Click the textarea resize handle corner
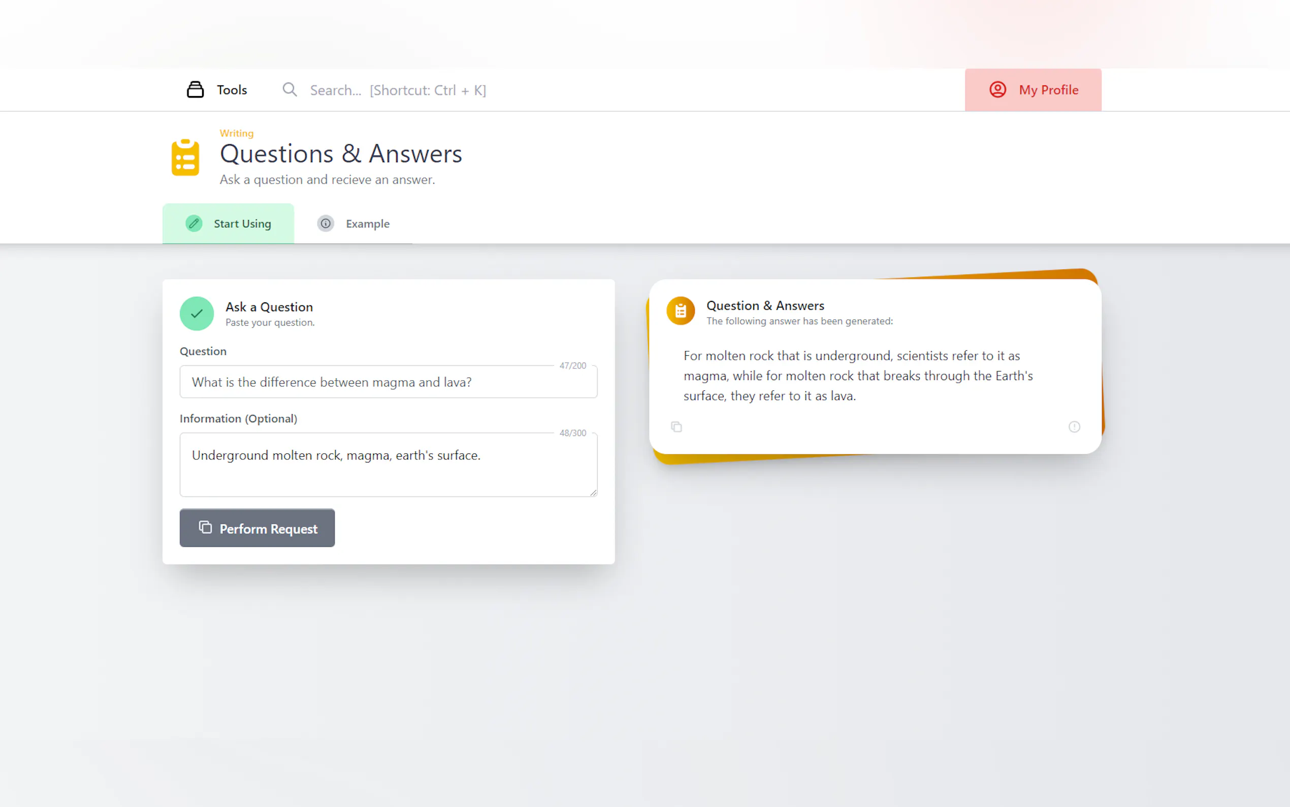This screenshot has height=807, width=1290. 594,492
